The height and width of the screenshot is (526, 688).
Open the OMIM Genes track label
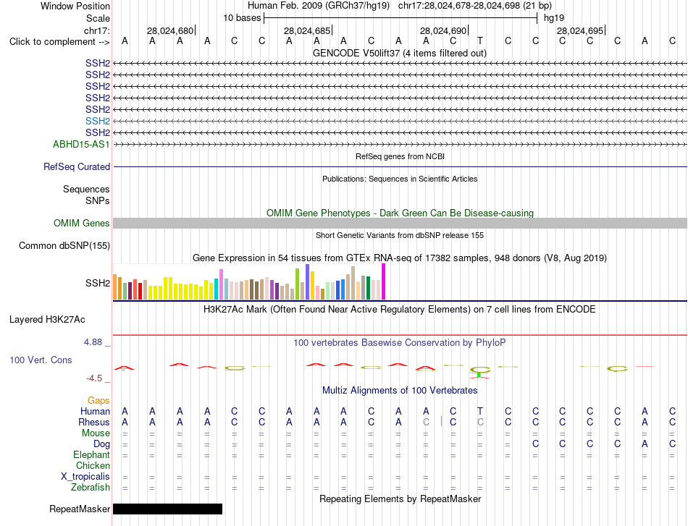coord(81,223)
